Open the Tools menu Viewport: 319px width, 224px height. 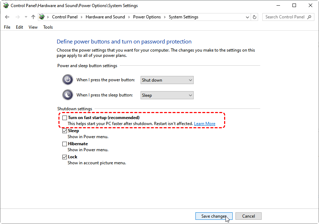click(48, 27)
